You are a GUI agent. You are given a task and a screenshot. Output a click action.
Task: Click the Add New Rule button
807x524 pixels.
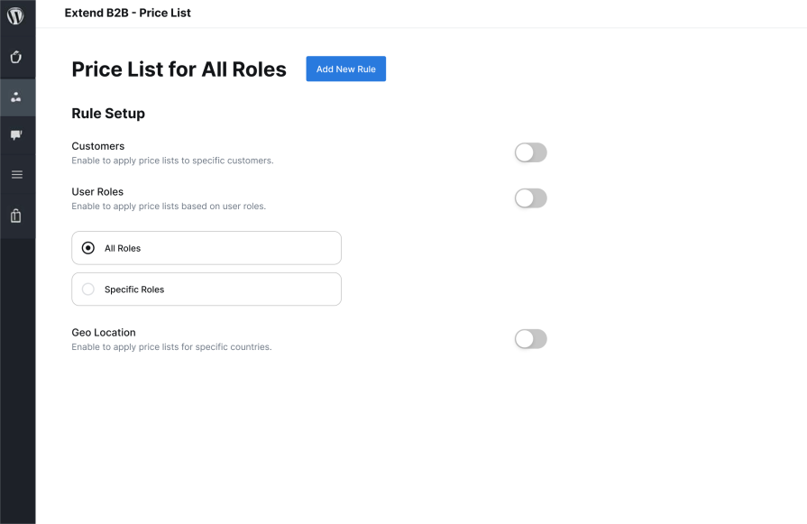click(346, 69)
